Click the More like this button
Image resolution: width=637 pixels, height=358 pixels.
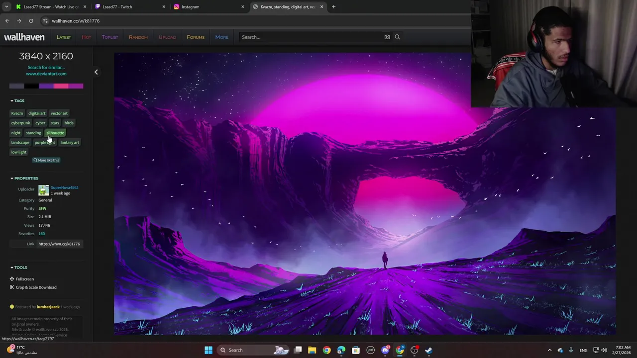pyautogui.click(x=46, y=160)
